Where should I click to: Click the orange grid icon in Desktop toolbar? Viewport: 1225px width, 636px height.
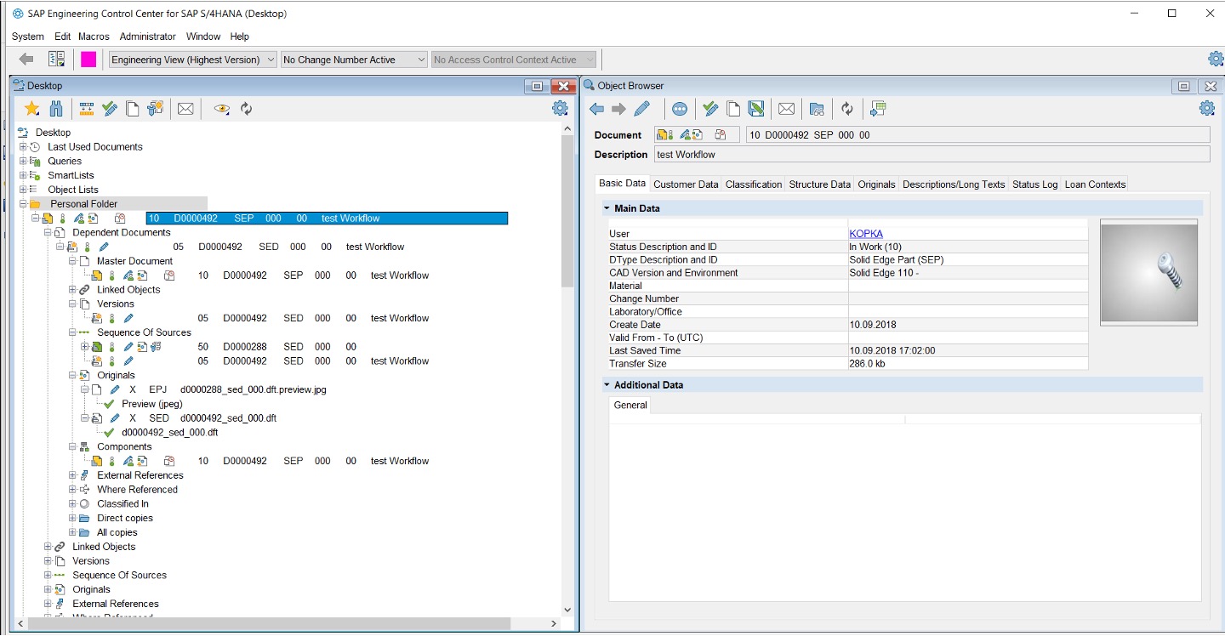point(87,108)
